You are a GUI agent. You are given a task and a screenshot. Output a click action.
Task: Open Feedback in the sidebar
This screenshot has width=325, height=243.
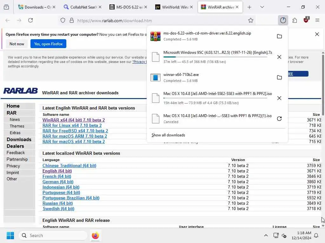pos(16,153)
